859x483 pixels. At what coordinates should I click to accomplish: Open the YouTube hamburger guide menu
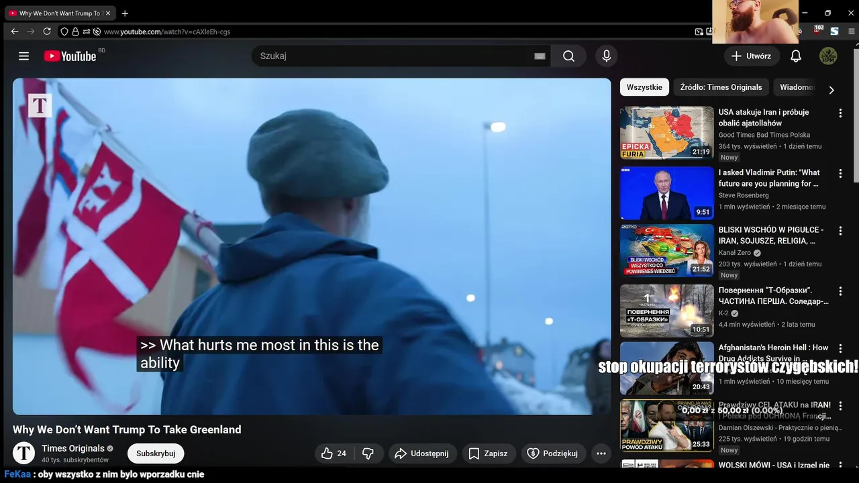(x=24, y=56)
